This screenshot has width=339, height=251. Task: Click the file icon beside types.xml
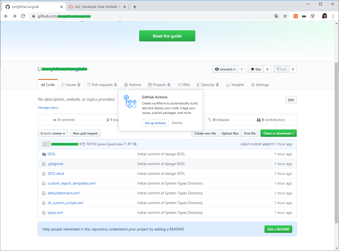[44, 213]
